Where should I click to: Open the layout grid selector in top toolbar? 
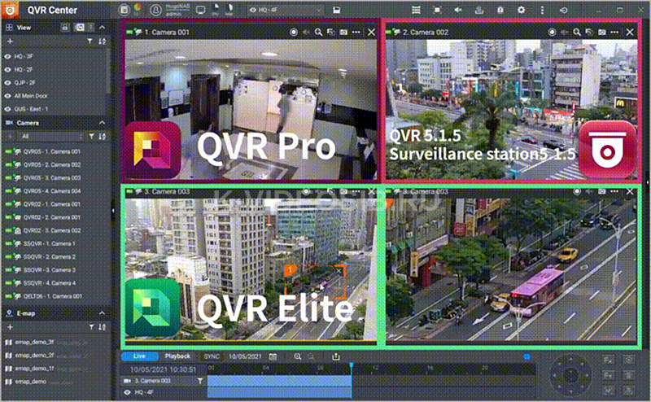pos(418,9)
